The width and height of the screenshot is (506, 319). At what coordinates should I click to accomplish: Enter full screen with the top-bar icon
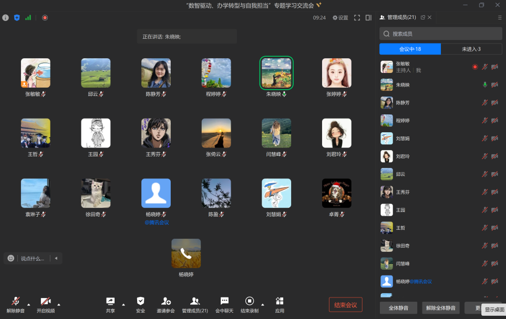(x=357, y=17)
